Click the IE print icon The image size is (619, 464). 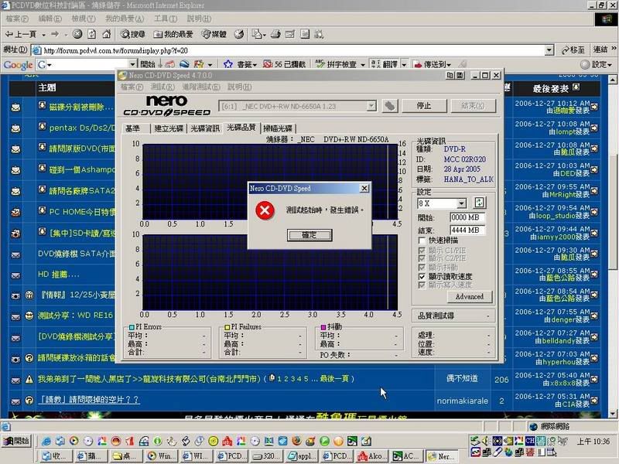coord(275,34)
